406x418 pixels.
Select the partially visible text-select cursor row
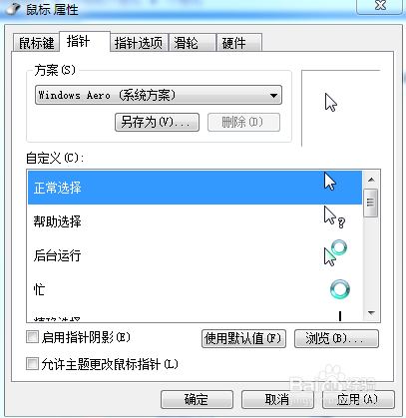click(195, 317)
